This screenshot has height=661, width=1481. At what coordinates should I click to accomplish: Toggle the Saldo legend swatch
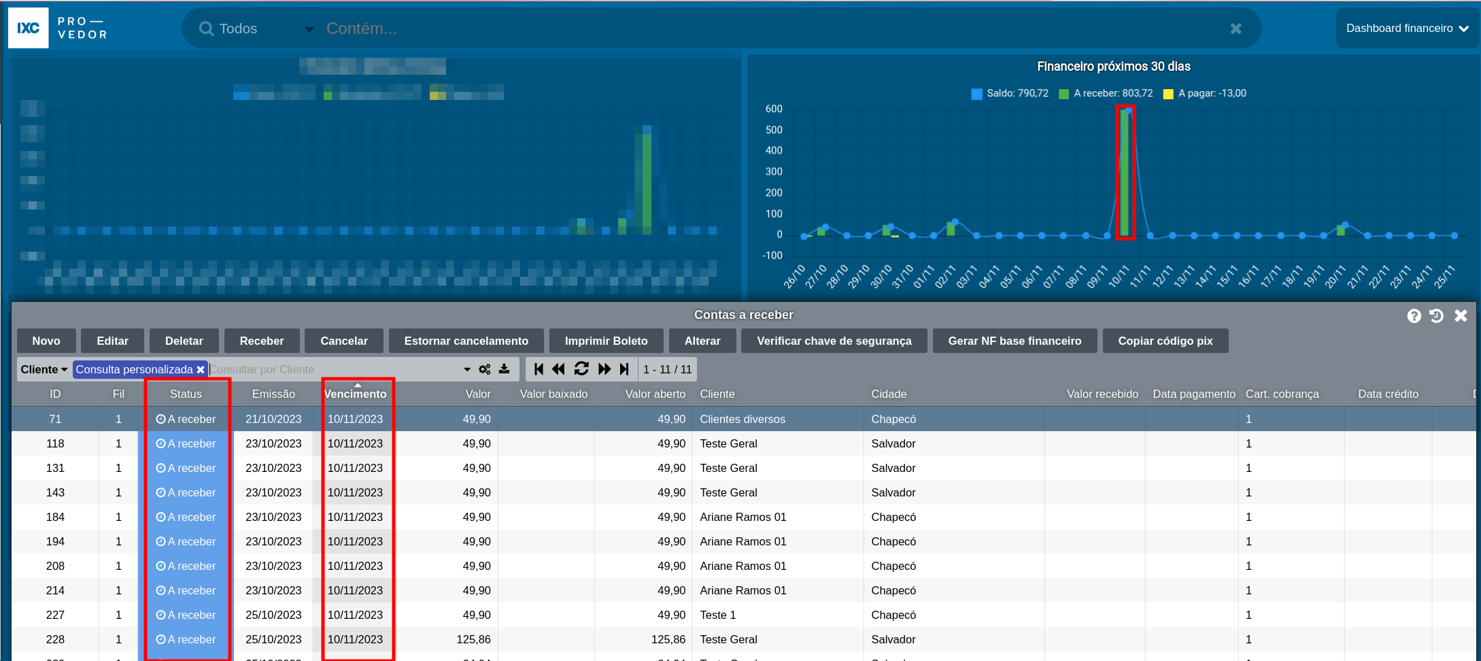click(x=976, y=94)
